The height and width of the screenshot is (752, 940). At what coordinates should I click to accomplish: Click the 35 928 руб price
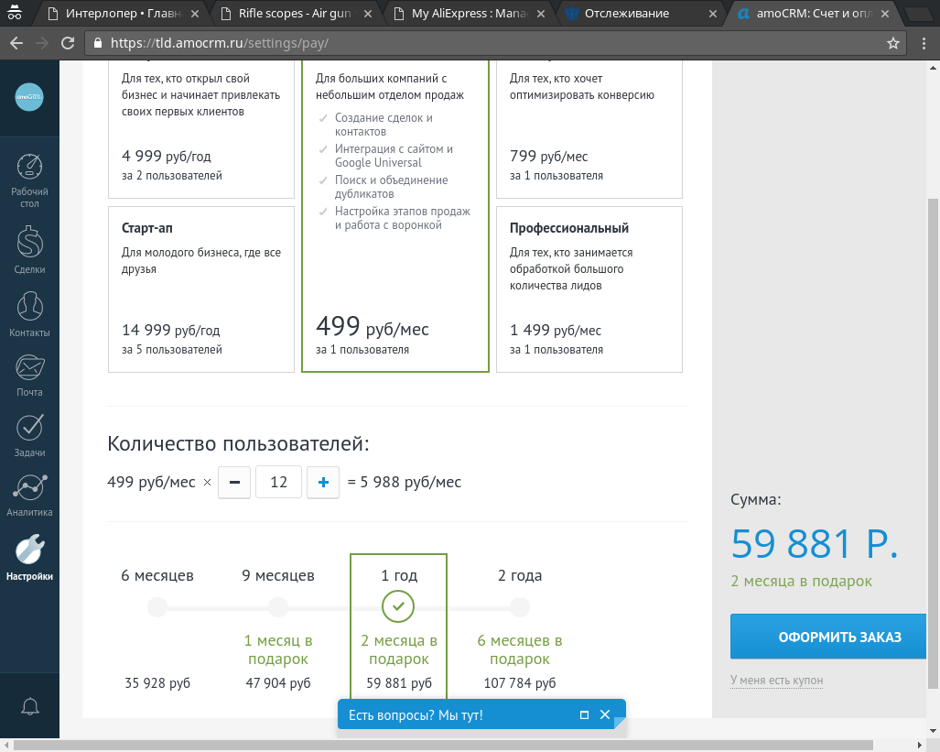click(x=157, y=683)
